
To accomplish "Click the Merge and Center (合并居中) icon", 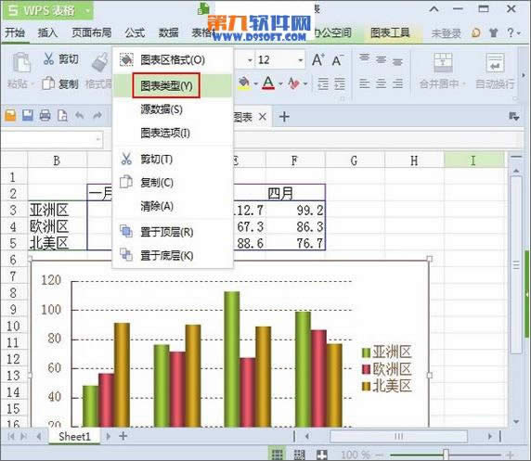I will (x=443, y=63).
